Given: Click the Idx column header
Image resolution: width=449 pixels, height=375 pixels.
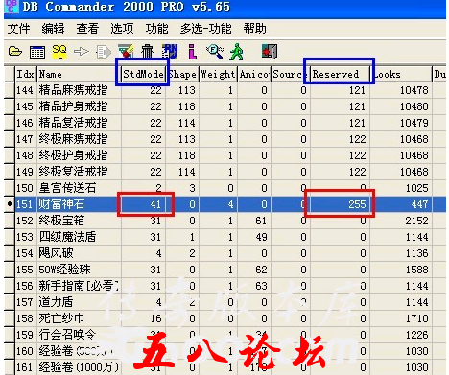Looking at the screenshot, I should [26, 74].
